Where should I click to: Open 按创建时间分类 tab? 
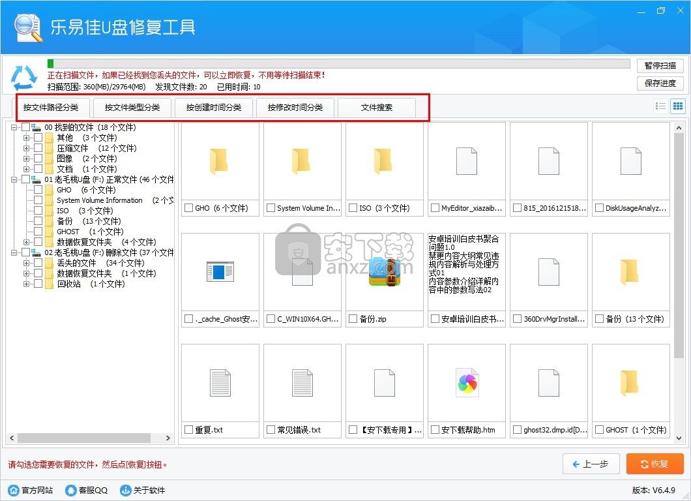pos(214,108)
